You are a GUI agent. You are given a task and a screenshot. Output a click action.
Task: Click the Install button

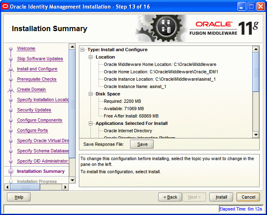(x=221, y=197)
